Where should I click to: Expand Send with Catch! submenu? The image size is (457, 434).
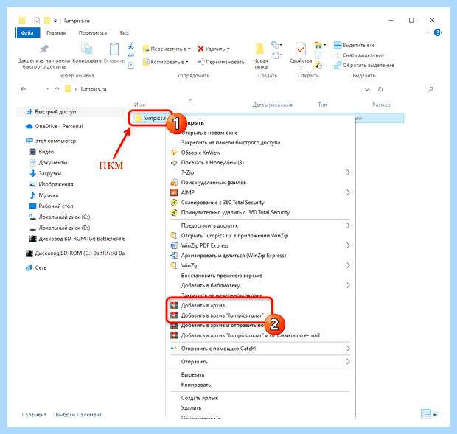point(348,349)
